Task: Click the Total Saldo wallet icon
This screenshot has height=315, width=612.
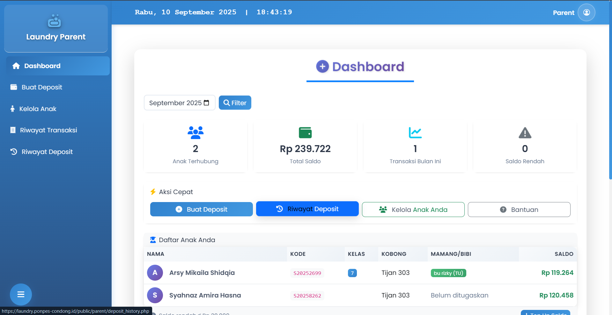Action: [x=305, y=133]
